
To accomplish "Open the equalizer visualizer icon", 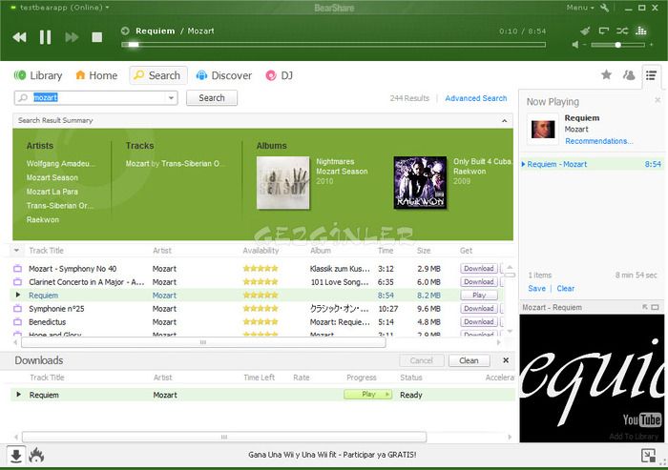I will click(640, 31).
